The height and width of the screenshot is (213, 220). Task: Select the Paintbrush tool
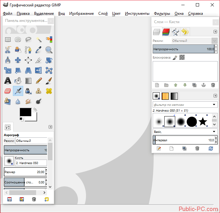pos(49,81)
